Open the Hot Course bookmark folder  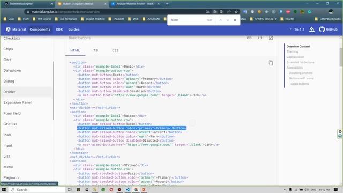pos(42,19)
